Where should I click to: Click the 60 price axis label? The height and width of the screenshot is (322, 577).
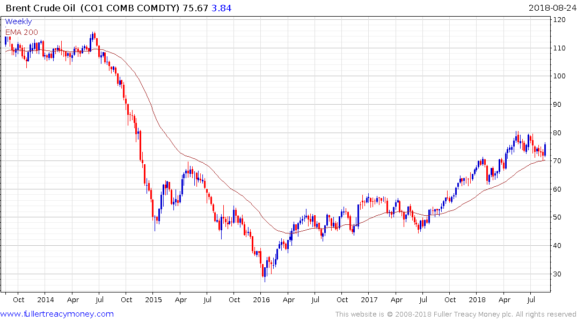click(557, 189)
